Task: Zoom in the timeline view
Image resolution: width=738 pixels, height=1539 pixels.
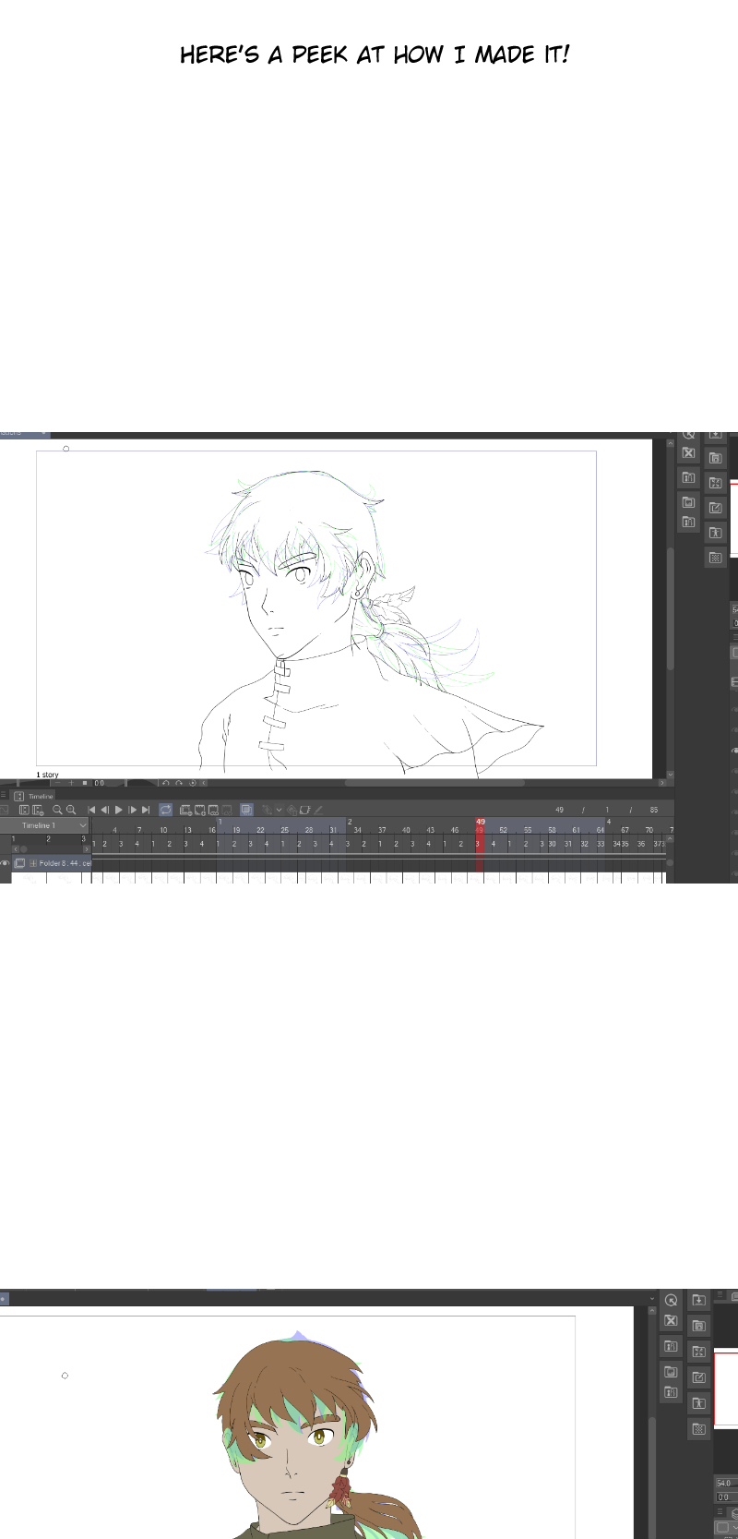Action: pyautogui.click(x=71, y=810)
